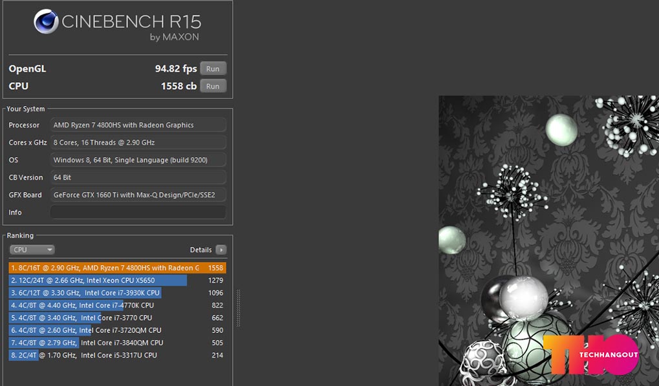Expand ranking Details arrow

coord(221,250)
